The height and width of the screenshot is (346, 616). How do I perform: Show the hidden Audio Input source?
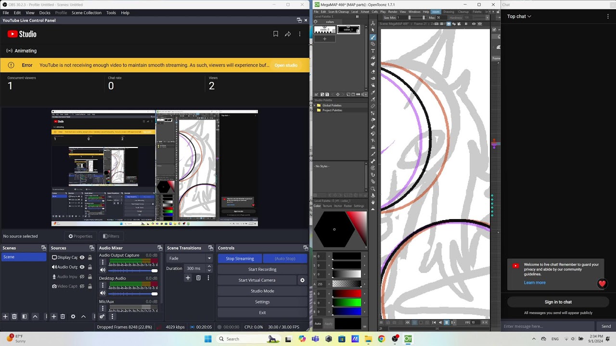82,277
